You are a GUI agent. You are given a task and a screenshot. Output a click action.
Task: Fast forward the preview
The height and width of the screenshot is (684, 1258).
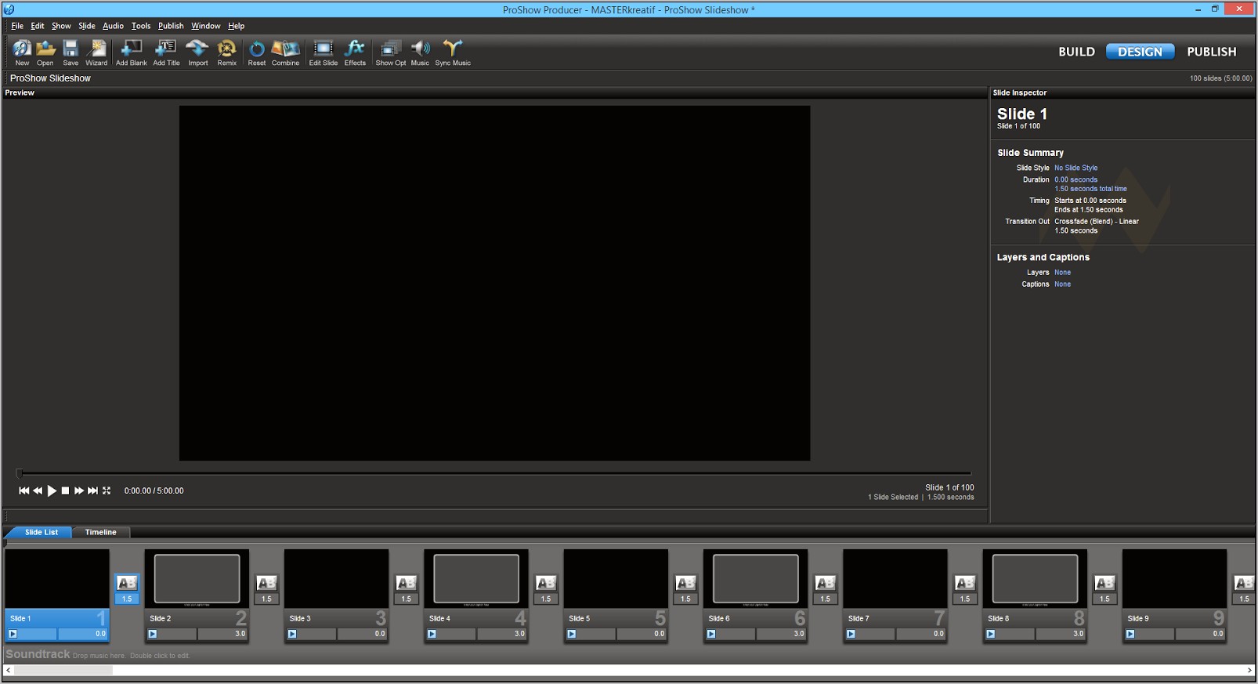pyautogui.click(x=79, y=490)
